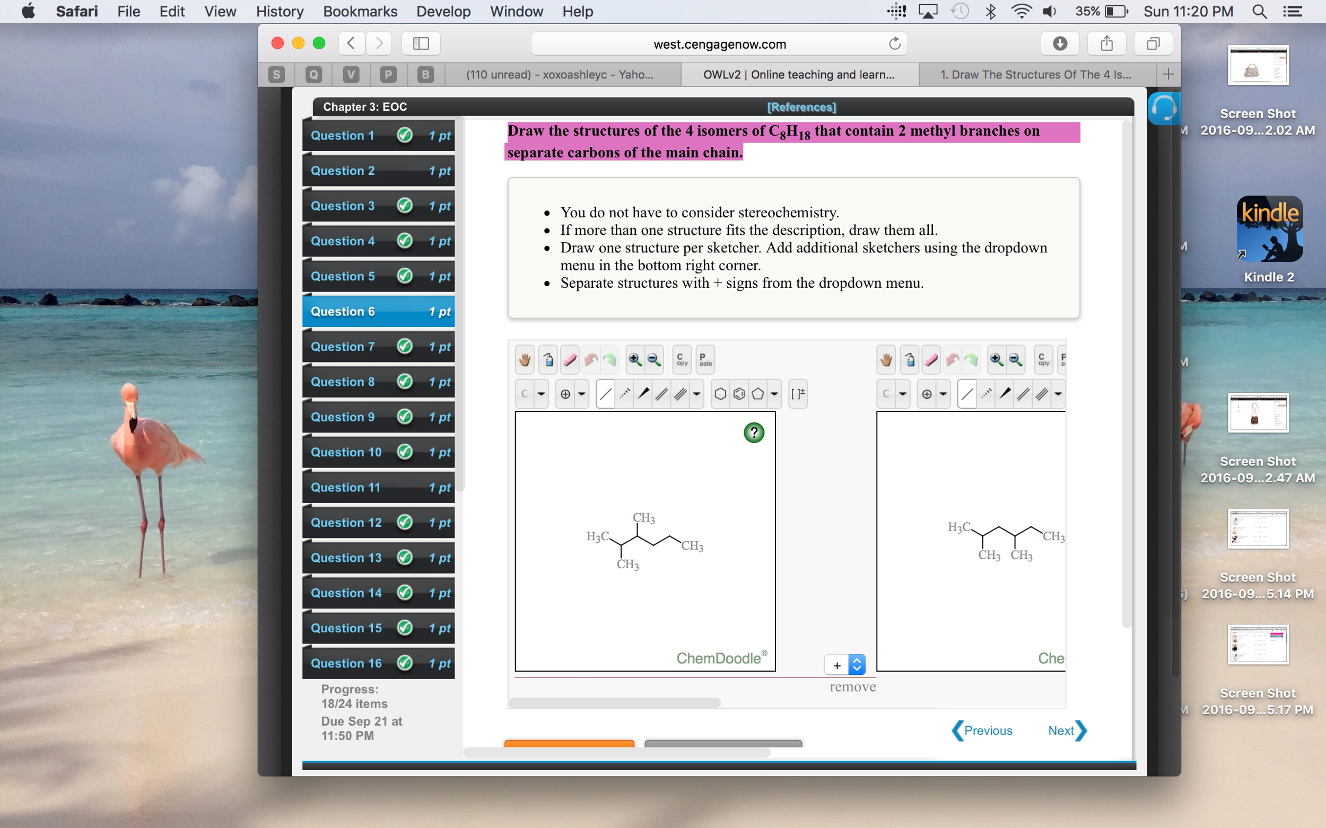Open the Bookmarks menu
Screen dimensions: 1326x828
pos(360,12)
